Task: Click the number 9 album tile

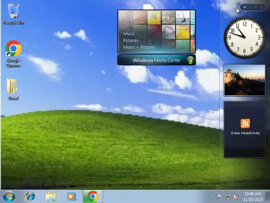Action: [168, 18]
